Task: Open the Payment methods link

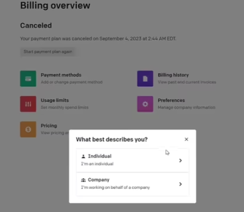Action: pyautogui.click(x=61, y=75)
